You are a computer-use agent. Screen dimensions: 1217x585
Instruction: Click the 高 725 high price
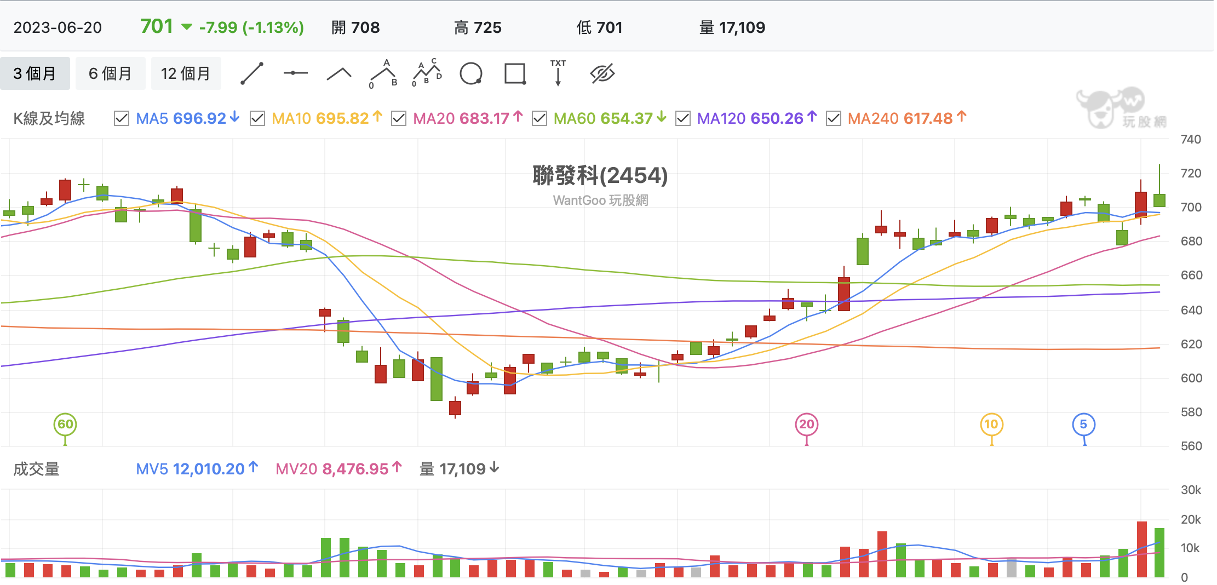(x=478, y=27)
